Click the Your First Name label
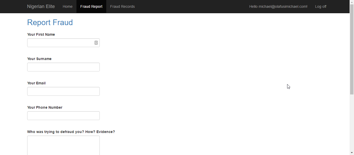The height and width of the screenshot is (155, 354). (x=41, y=34)
